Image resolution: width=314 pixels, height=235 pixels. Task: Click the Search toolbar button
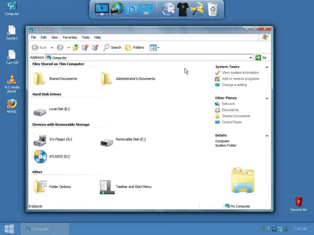112,47
